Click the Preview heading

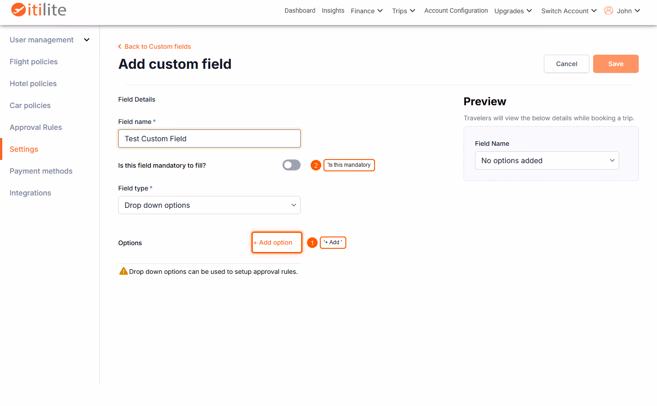485,101
